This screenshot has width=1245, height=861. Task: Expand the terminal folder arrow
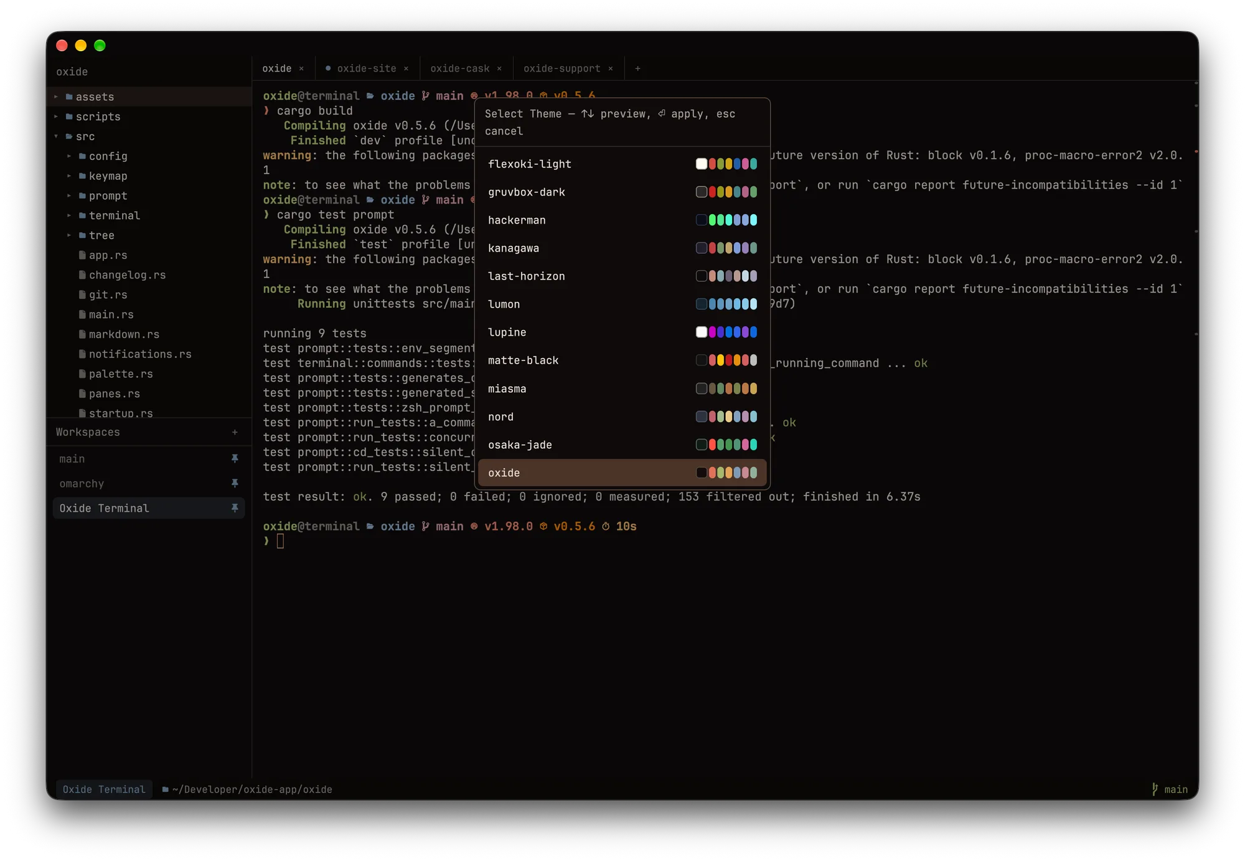(69, 215)
